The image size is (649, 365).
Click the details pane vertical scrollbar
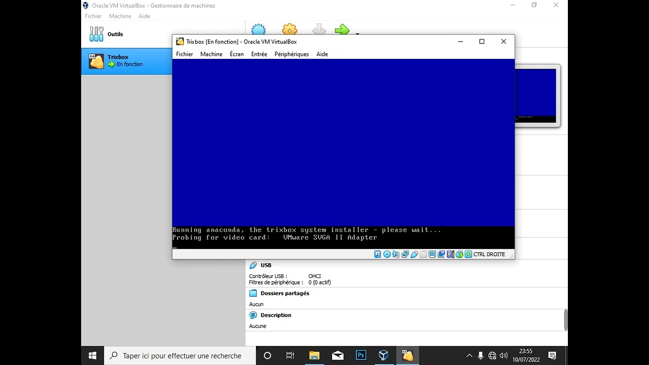[566, 319]
